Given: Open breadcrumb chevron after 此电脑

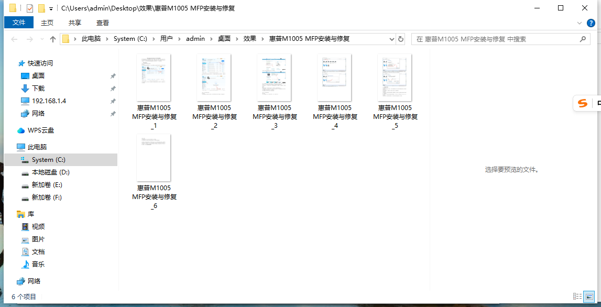Looking at the screenshot, I should (107, 39).
